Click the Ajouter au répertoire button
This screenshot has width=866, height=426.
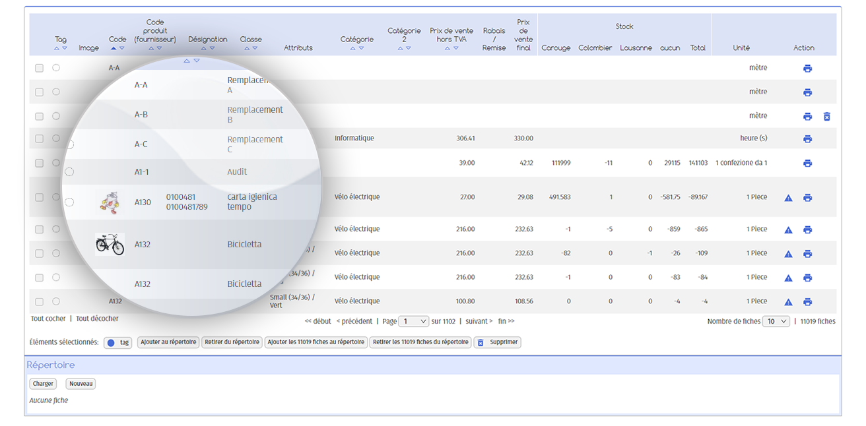(x=168, y=342)
